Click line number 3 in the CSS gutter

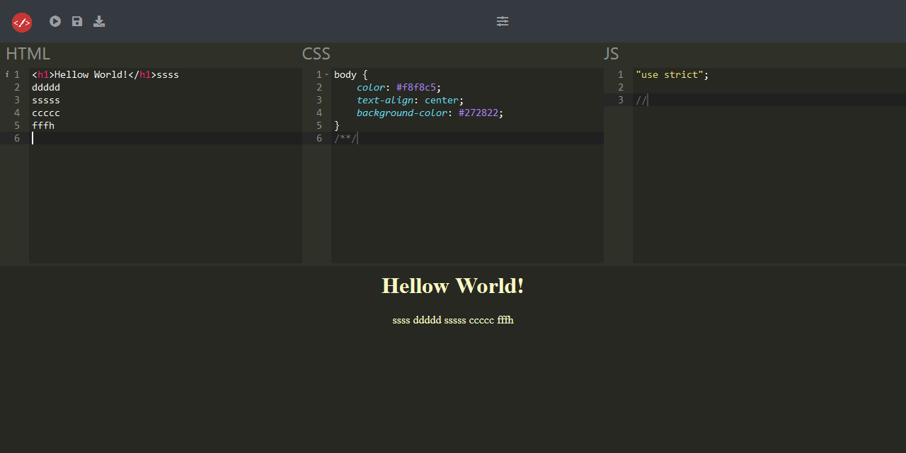click(x=319, y=100)
